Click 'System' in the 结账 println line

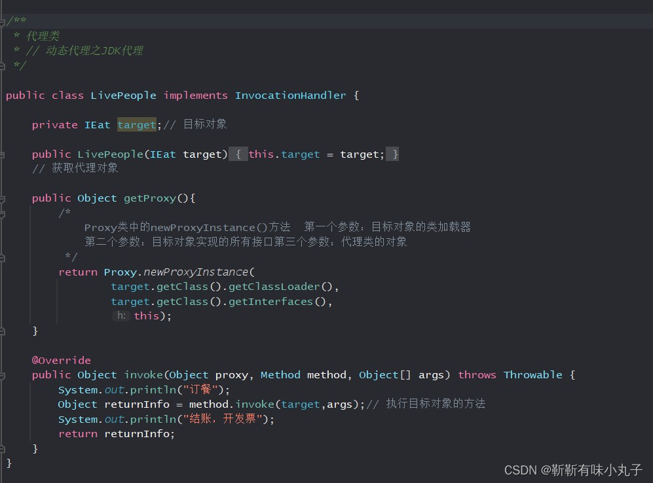tap(77, 420)
